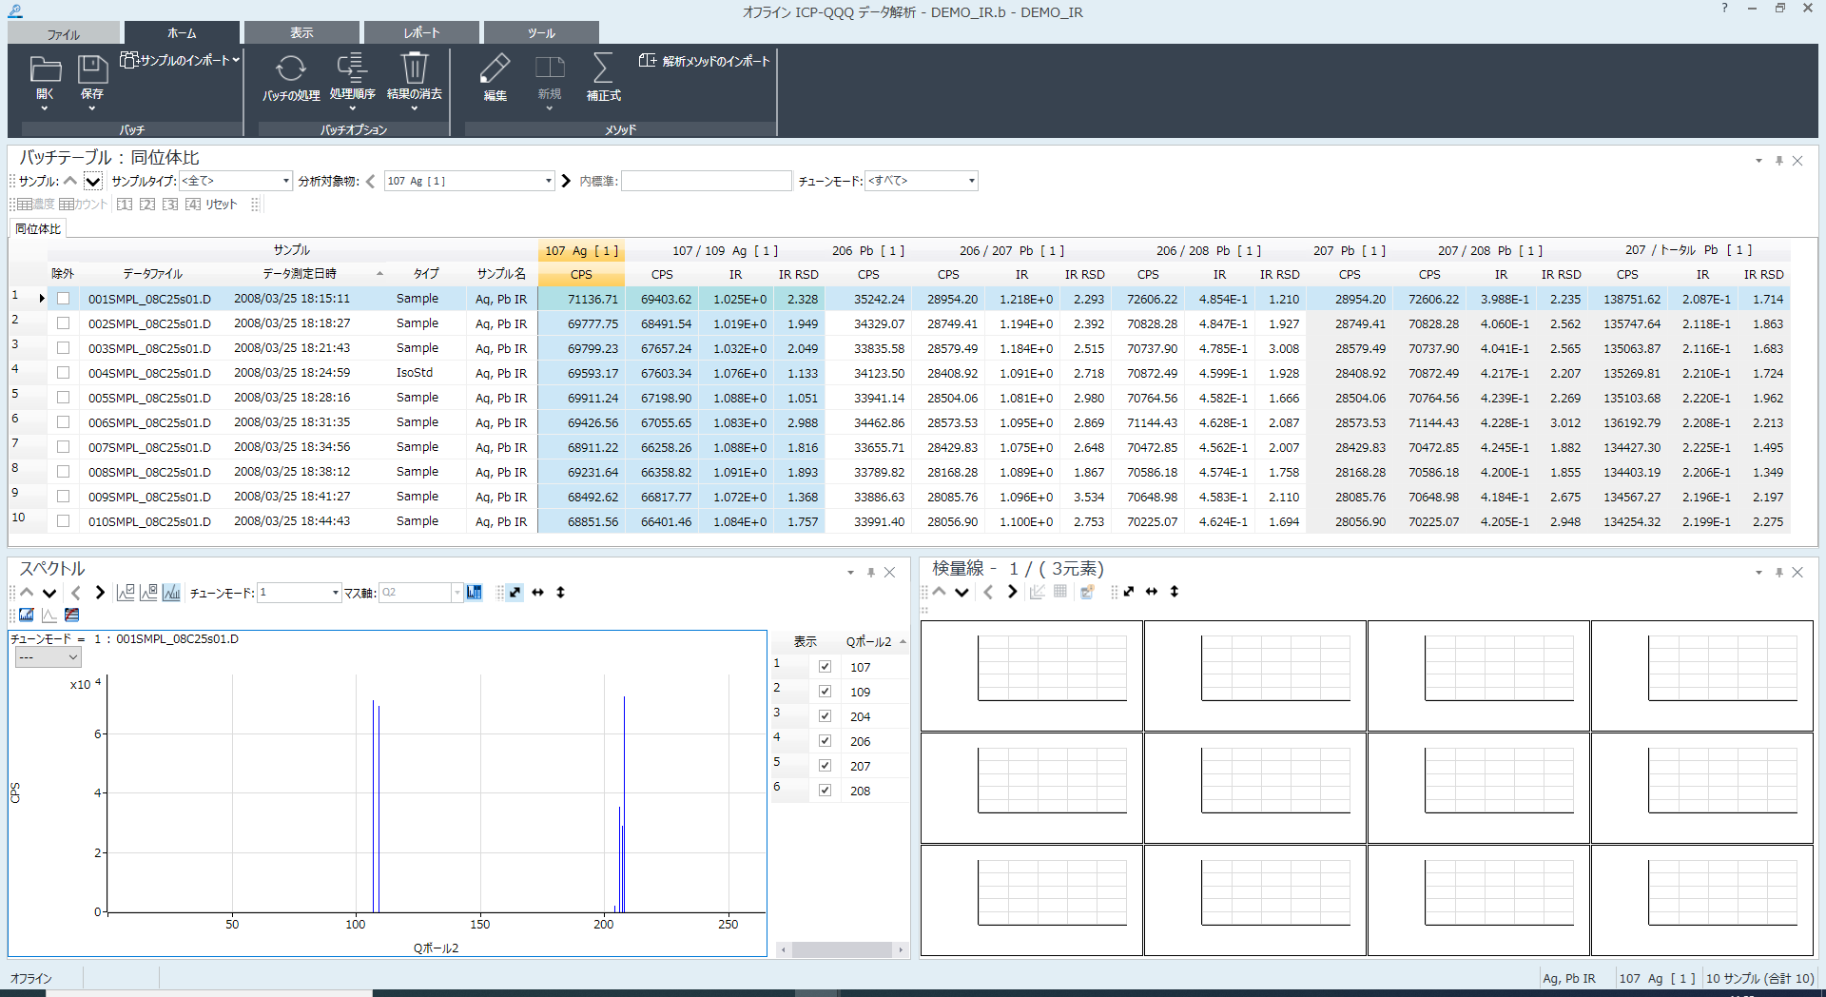1826x997 pixels.
Task: Click column set icon 4 in the batch toolbar
Action: 193,205
